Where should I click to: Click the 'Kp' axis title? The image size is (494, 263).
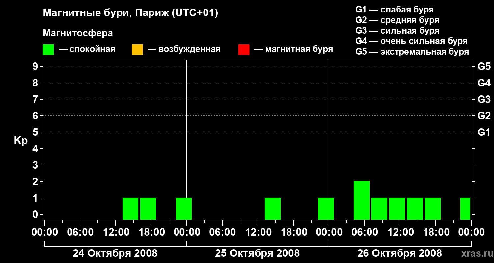pyautogui.click(x=20, y=141)
